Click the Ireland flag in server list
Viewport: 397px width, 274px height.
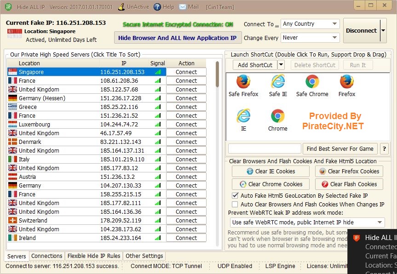tap(13, 238)
